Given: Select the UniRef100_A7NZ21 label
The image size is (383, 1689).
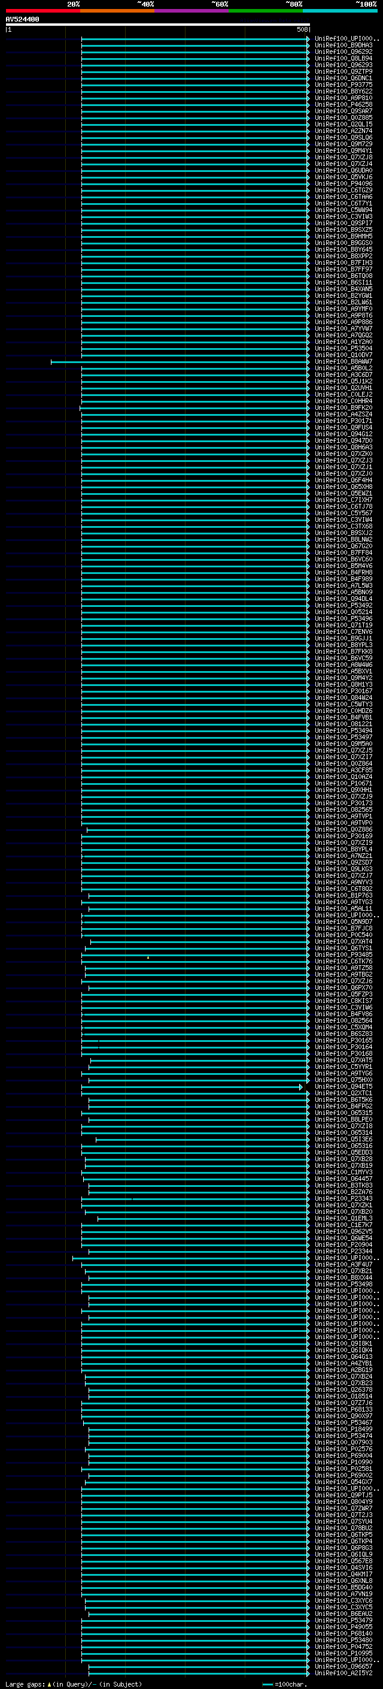Looking at the screenshot, I should [344, 856].
